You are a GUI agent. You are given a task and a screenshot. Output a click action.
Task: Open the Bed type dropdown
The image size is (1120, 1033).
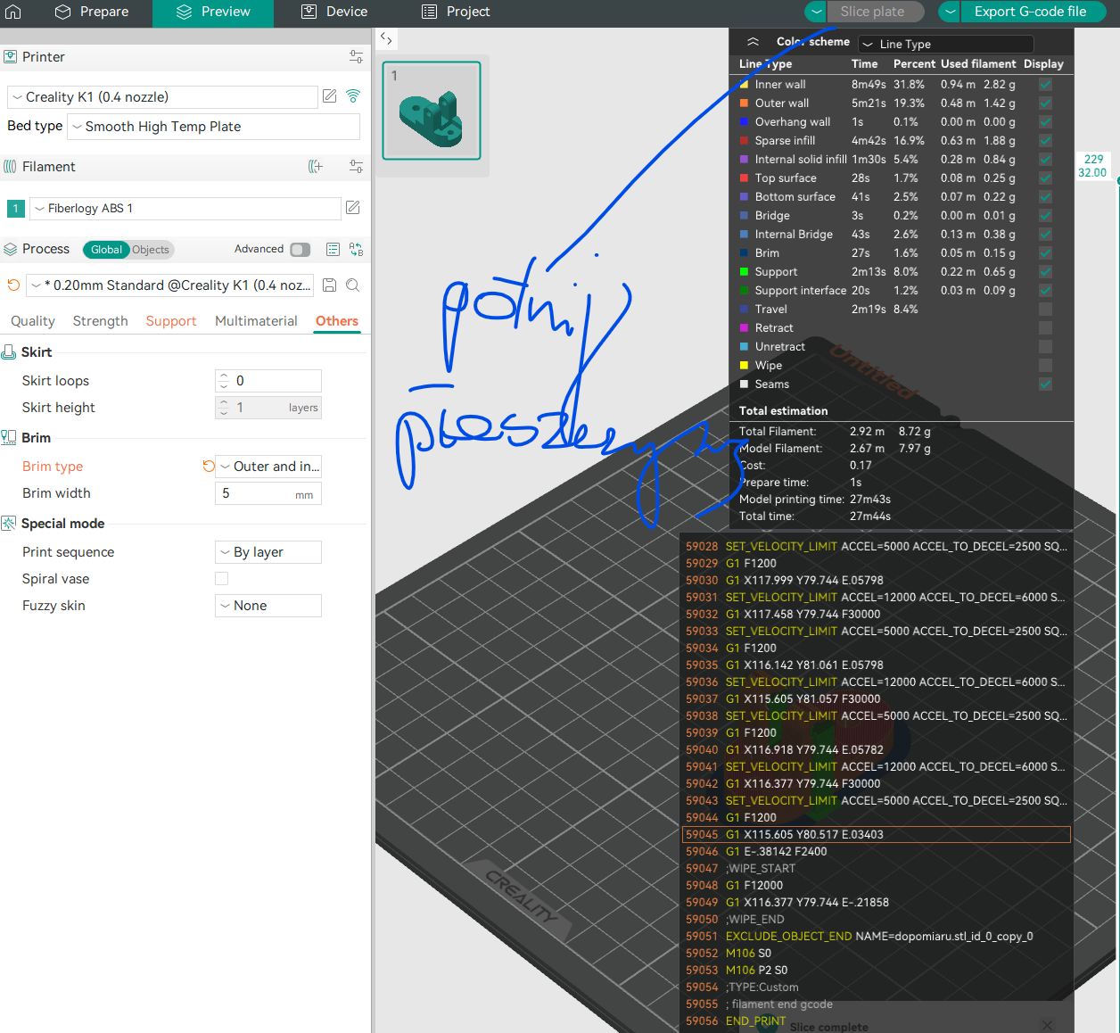[x=213, y=127]
